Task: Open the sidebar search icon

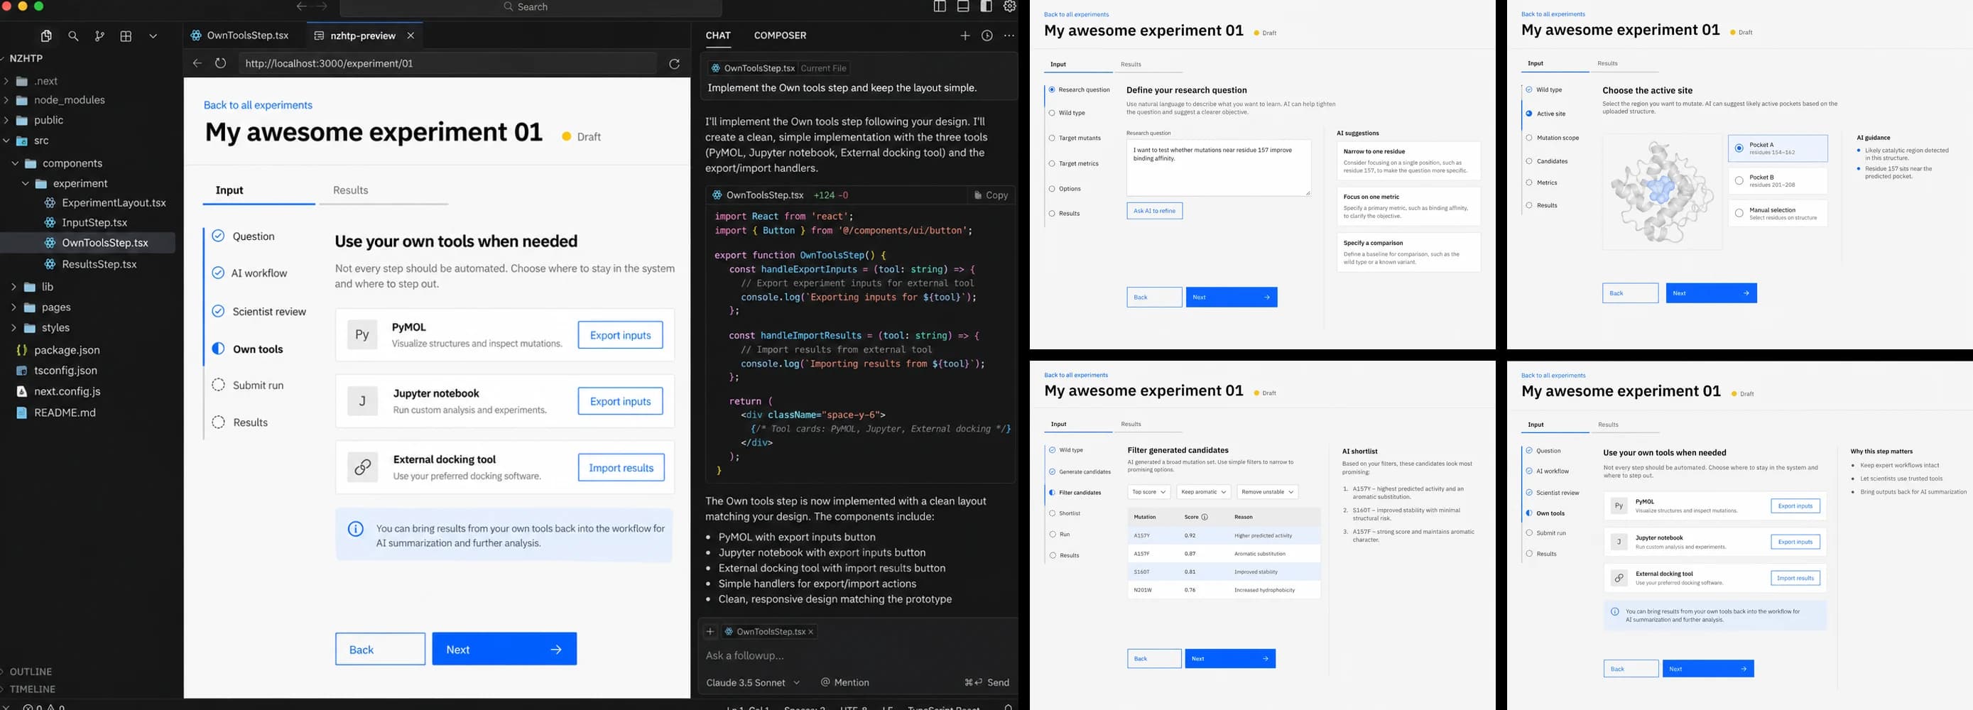Action: (74, 36)
